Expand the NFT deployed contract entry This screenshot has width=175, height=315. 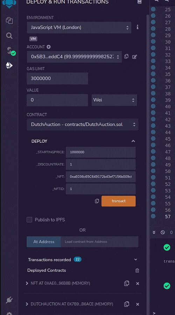[x=27, y=283]
